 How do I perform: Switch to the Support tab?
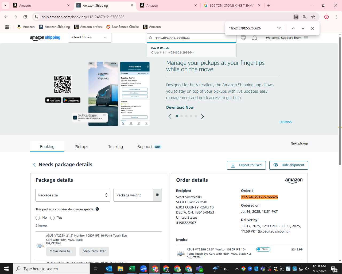coord(149,147)
